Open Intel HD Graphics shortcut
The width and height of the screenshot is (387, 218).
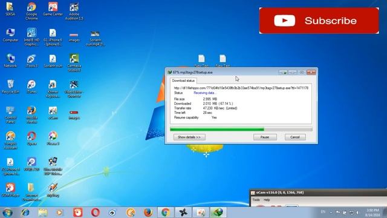point(31,37)
